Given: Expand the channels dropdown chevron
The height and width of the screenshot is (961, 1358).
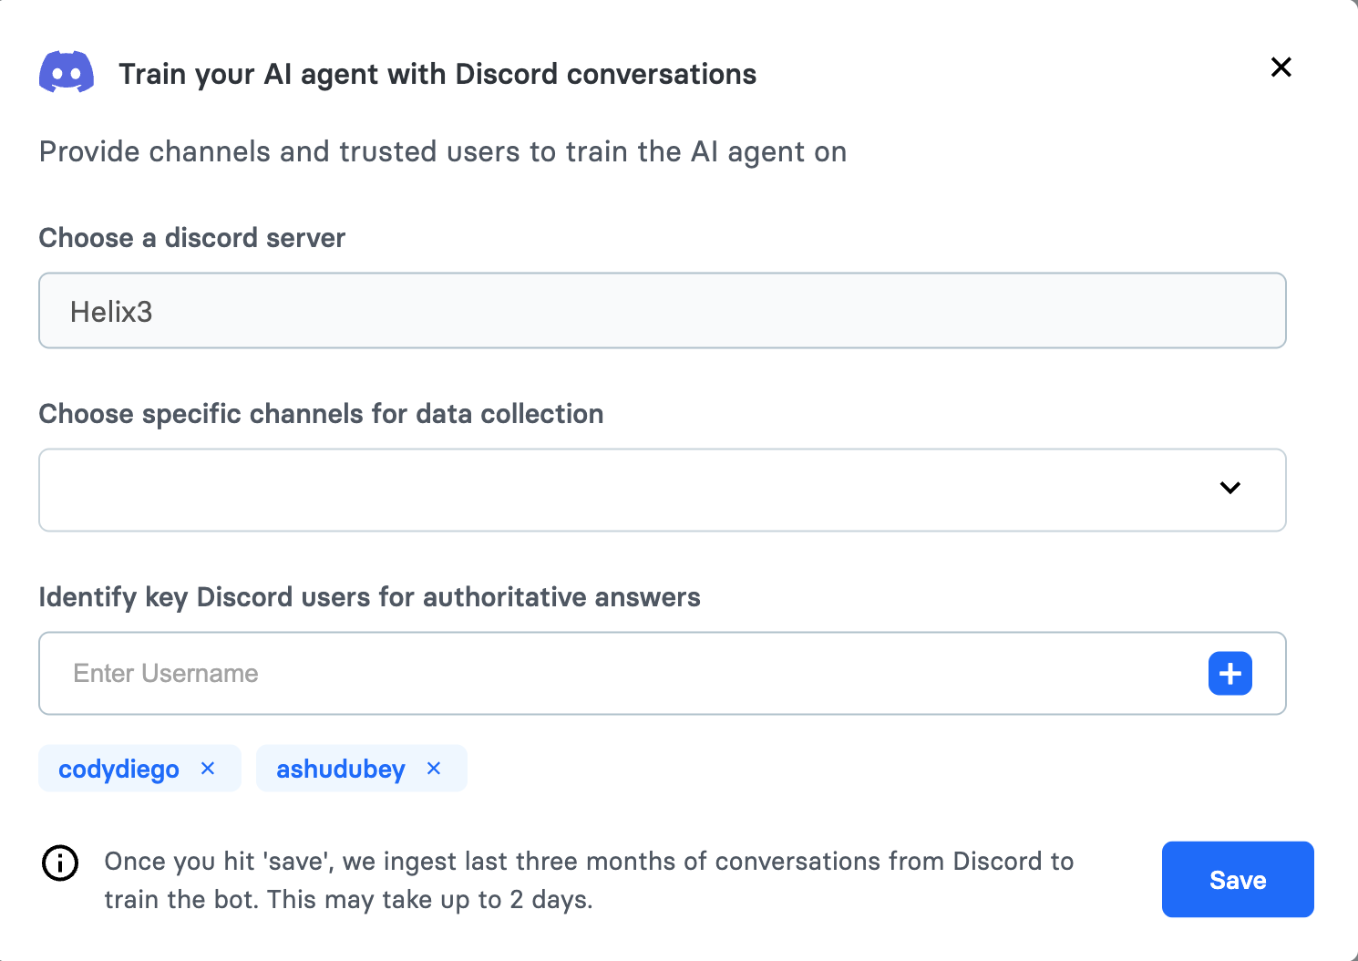Looking at the screenshot, I should (x=1229, y=488).
